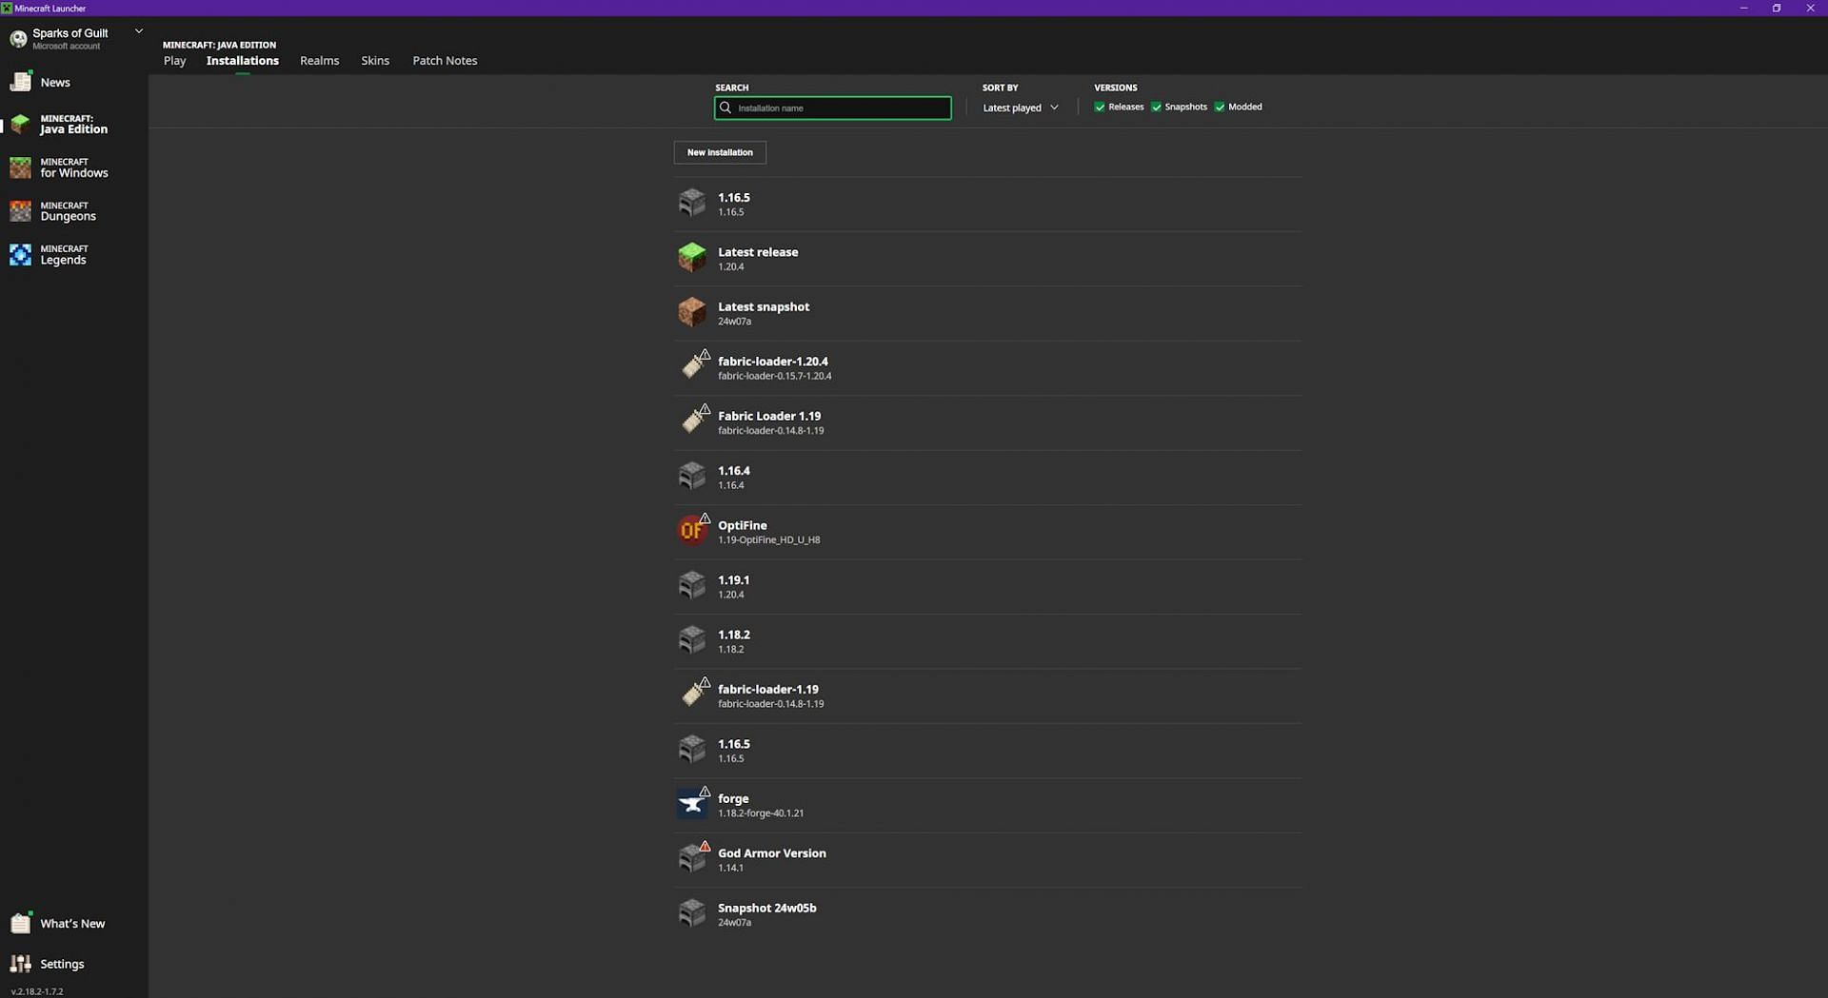Click the fabric-loader-1.19 installation icon
This screenshot has width=1828, height=998.
pos(694,693)
